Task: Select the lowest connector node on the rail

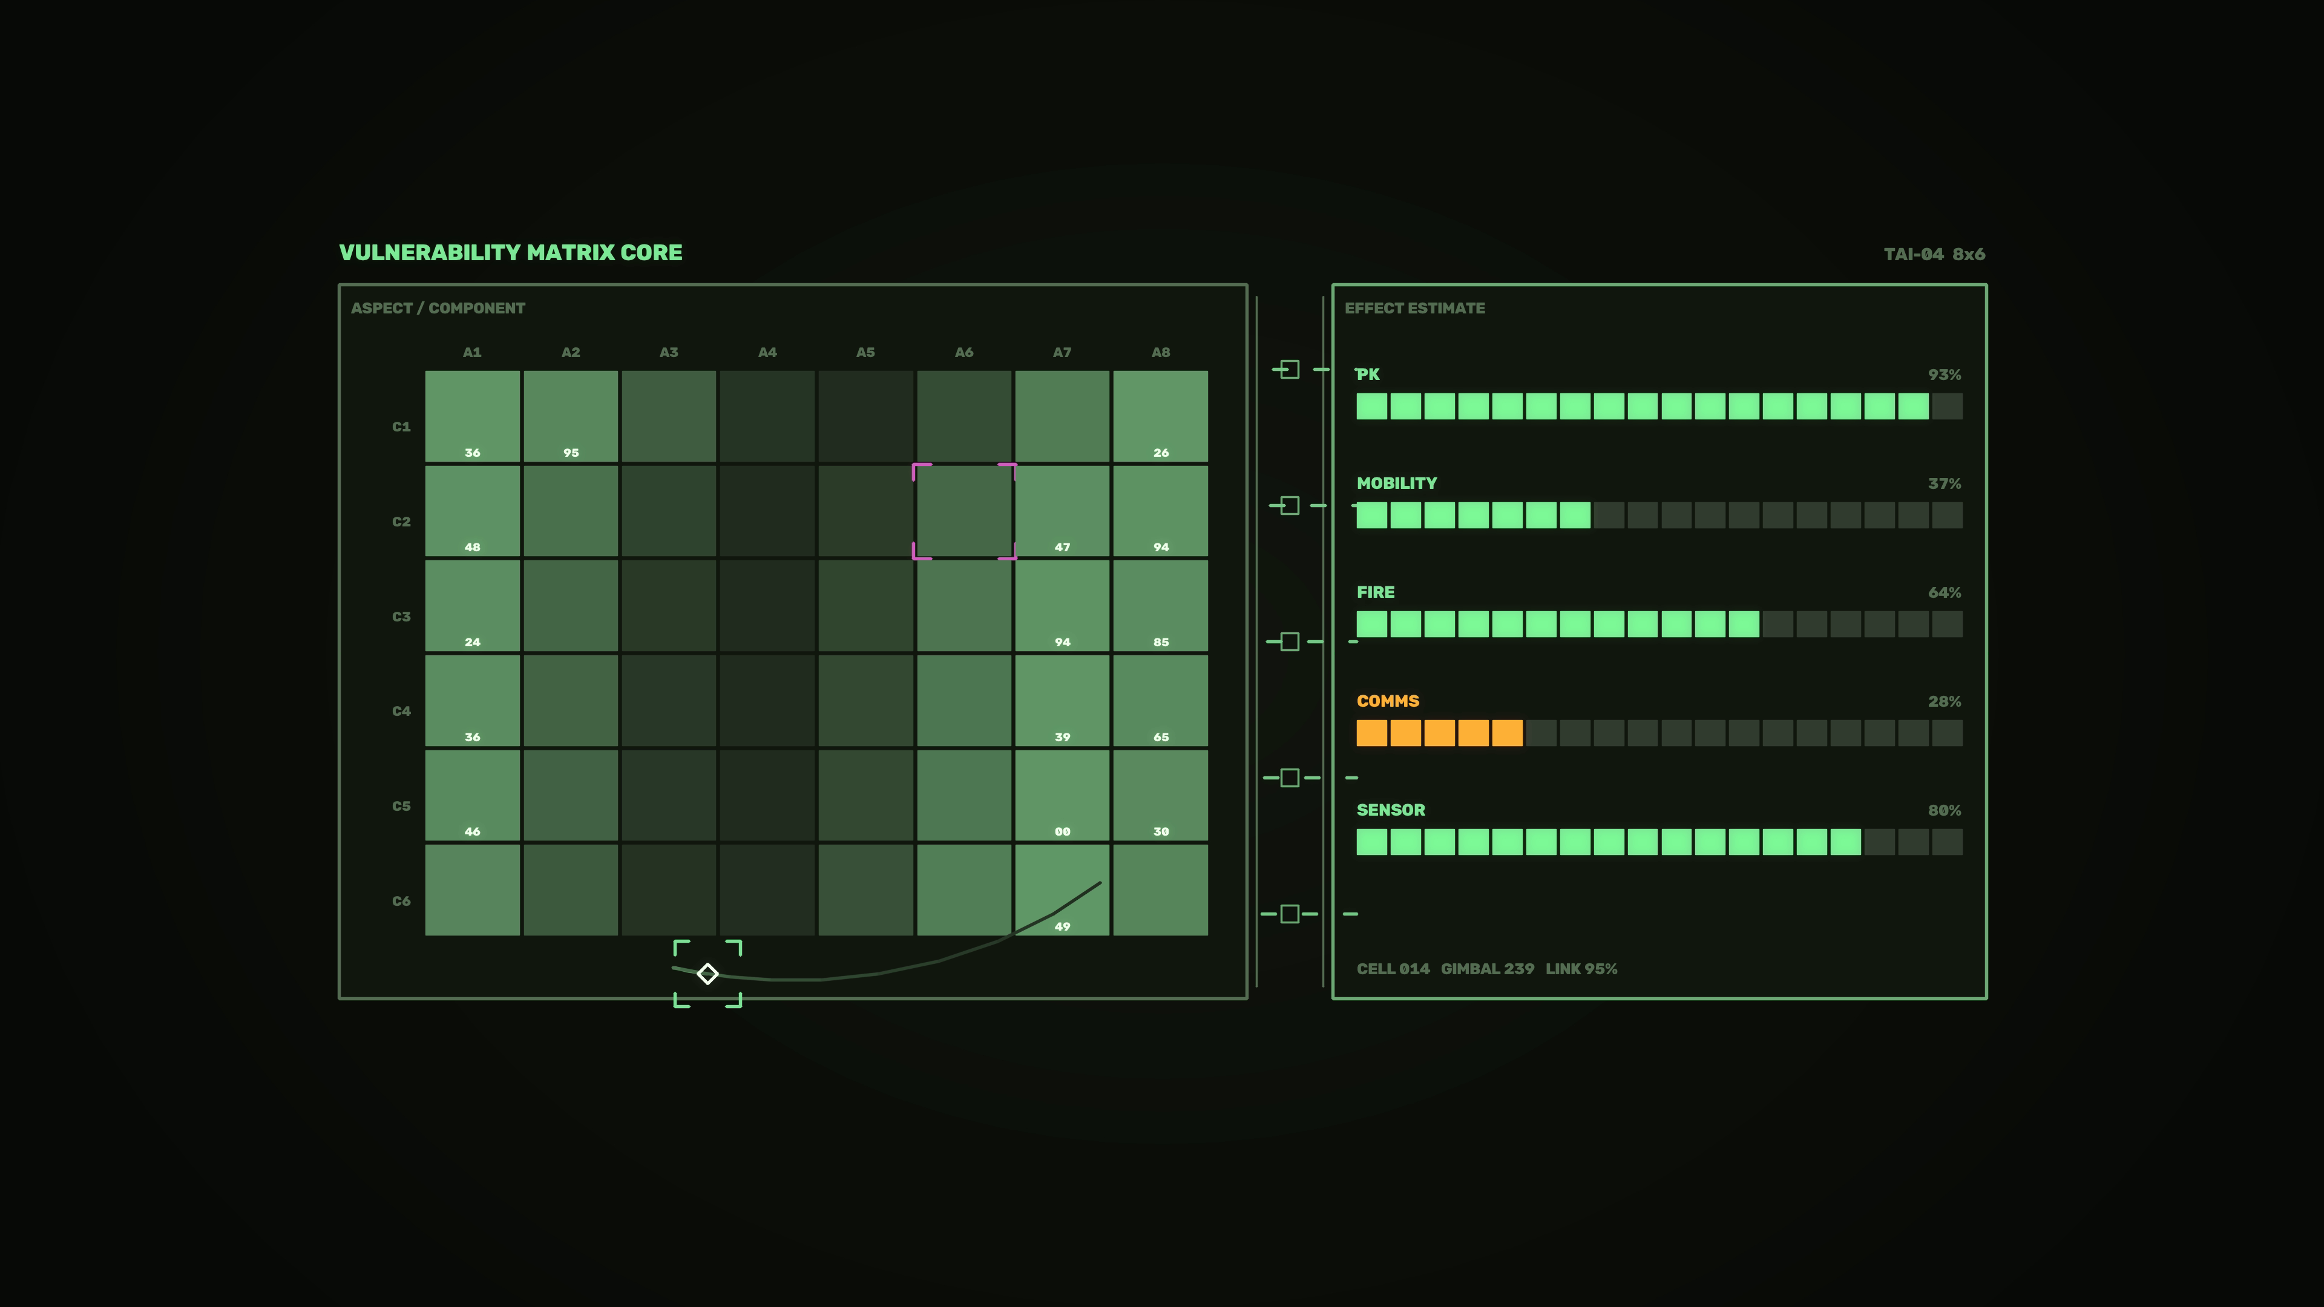Action: click(1290, 914)
